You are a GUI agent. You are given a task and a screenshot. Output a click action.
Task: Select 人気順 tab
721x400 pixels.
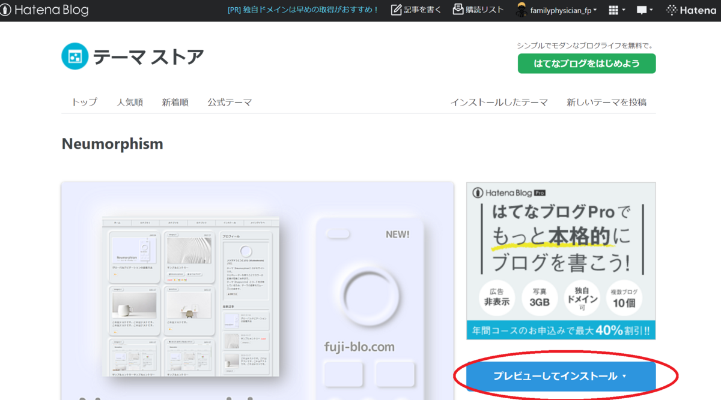coord(130,102)
